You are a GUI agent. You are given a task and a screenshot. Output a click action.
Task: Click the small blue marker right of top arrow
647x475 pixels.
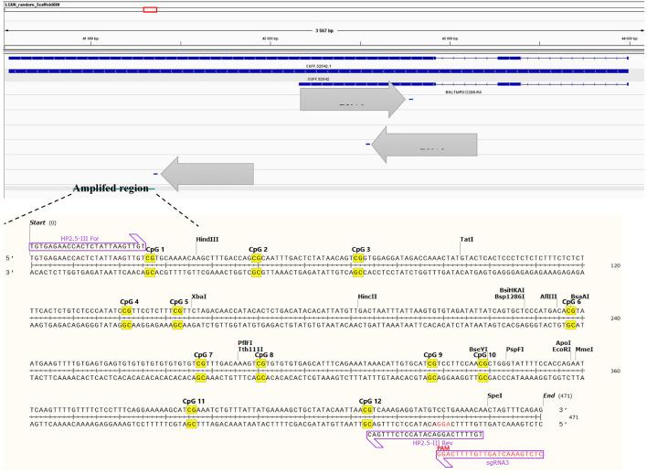(411, 99)
